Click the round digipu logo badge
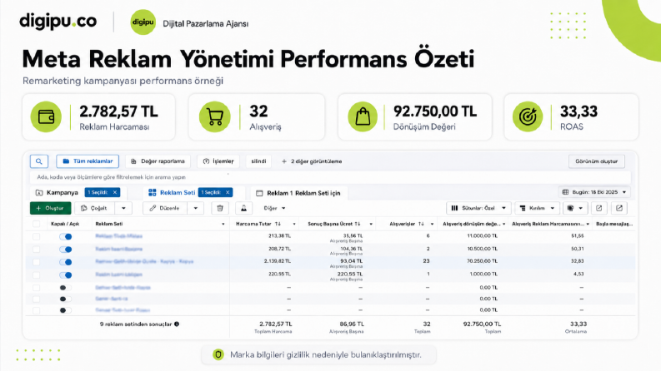Image resolution: width=661 pixels, height=371 pixels. [143, 22]
